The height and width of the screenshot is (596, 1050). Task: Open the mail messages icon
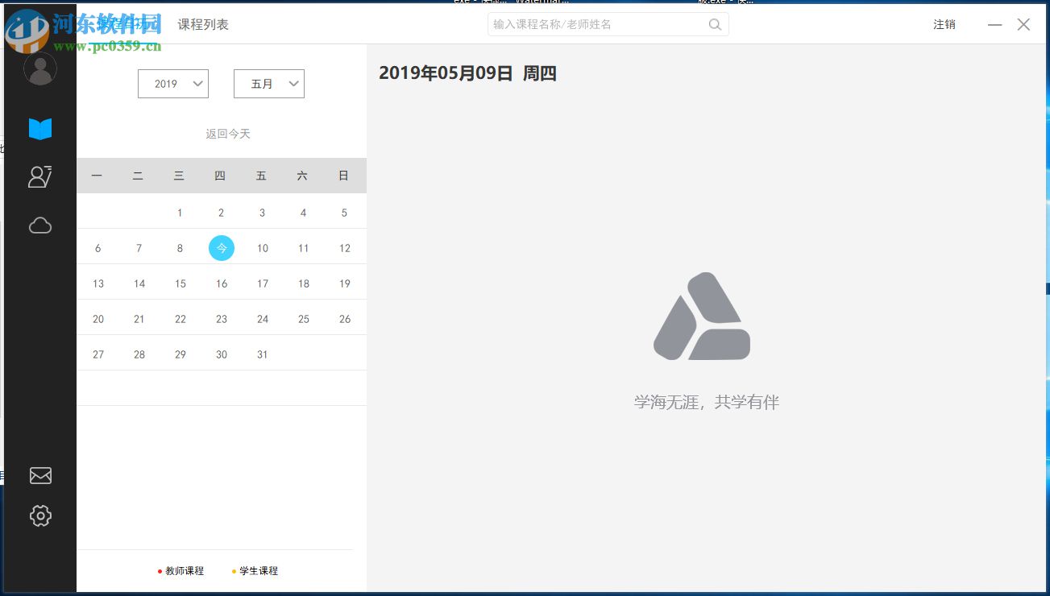point(40,476)
